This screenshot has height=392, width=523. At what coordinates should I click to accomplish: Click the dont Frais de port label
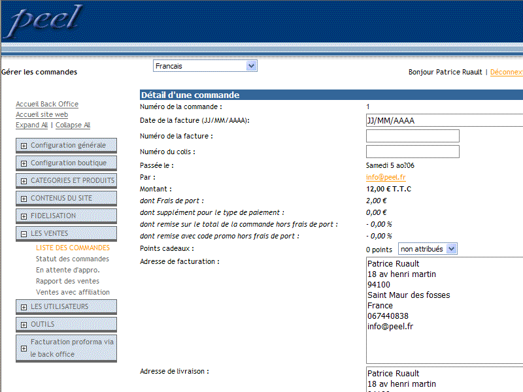coord(172,201)
